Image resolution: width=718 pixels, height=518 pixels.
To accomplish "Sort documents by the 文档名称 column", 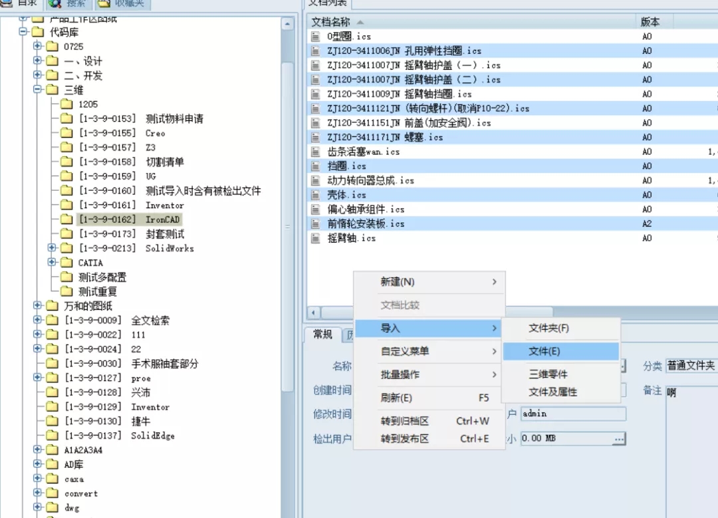I will [x=332, y=21].
